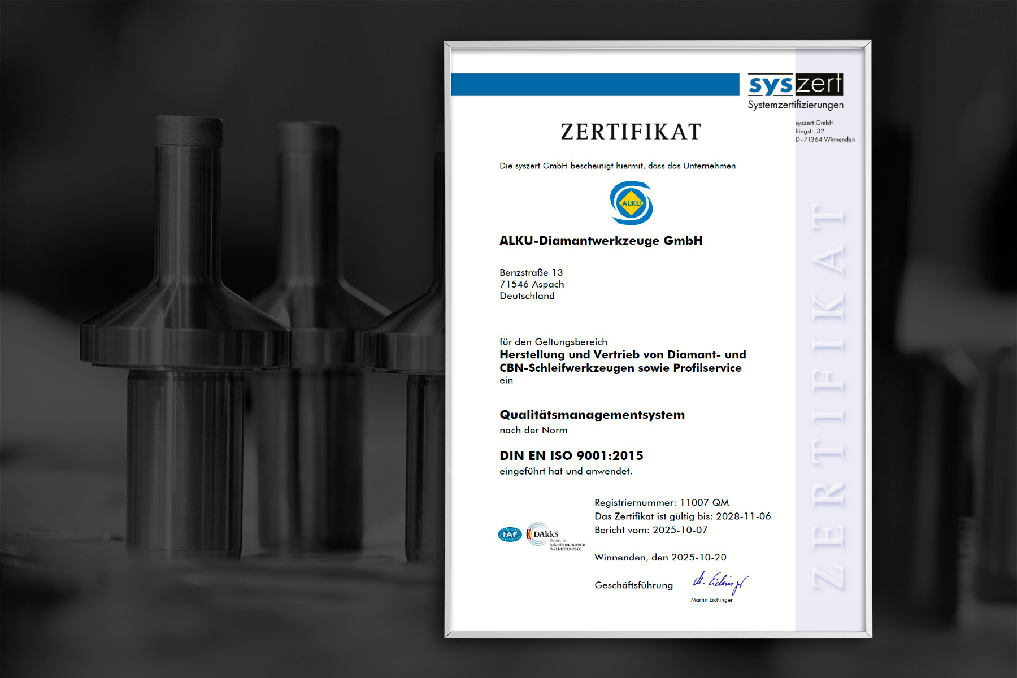Click the blue header bar
Viewport: 1017px width, 678px height.
(594, 85)
